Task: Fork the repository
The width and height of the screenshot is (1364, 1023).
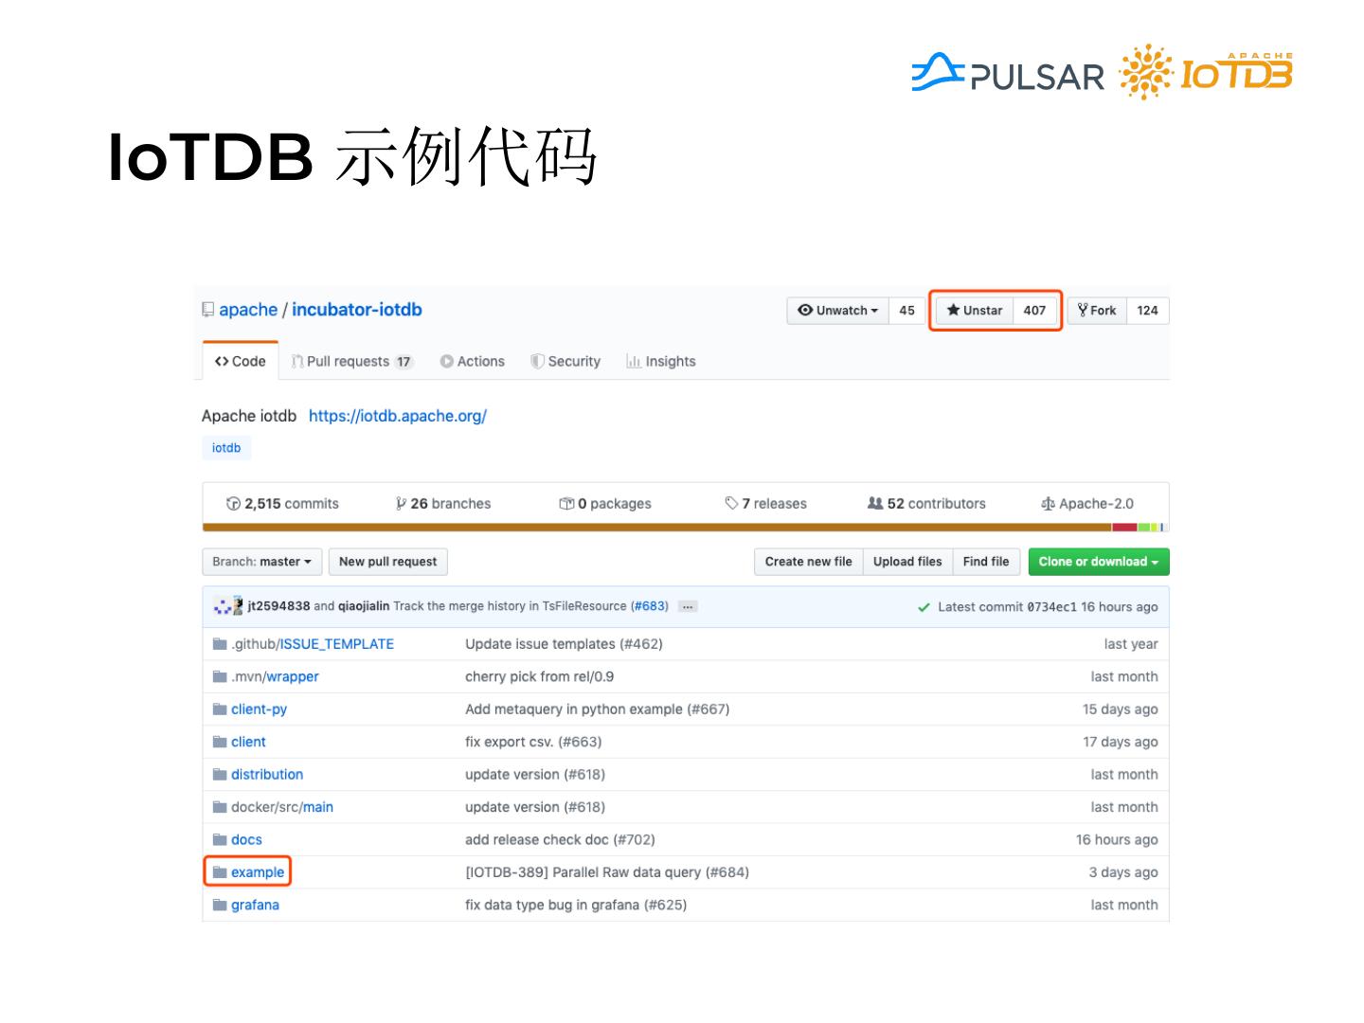Action: [x=1097, y=311]
